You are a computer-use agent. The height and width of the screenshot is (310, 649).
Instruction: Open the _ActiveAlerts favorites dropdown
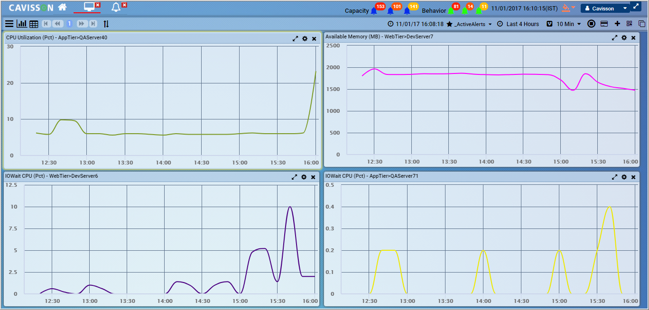473,24
